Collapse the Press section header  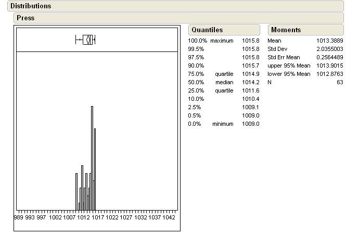coord(25,18)
